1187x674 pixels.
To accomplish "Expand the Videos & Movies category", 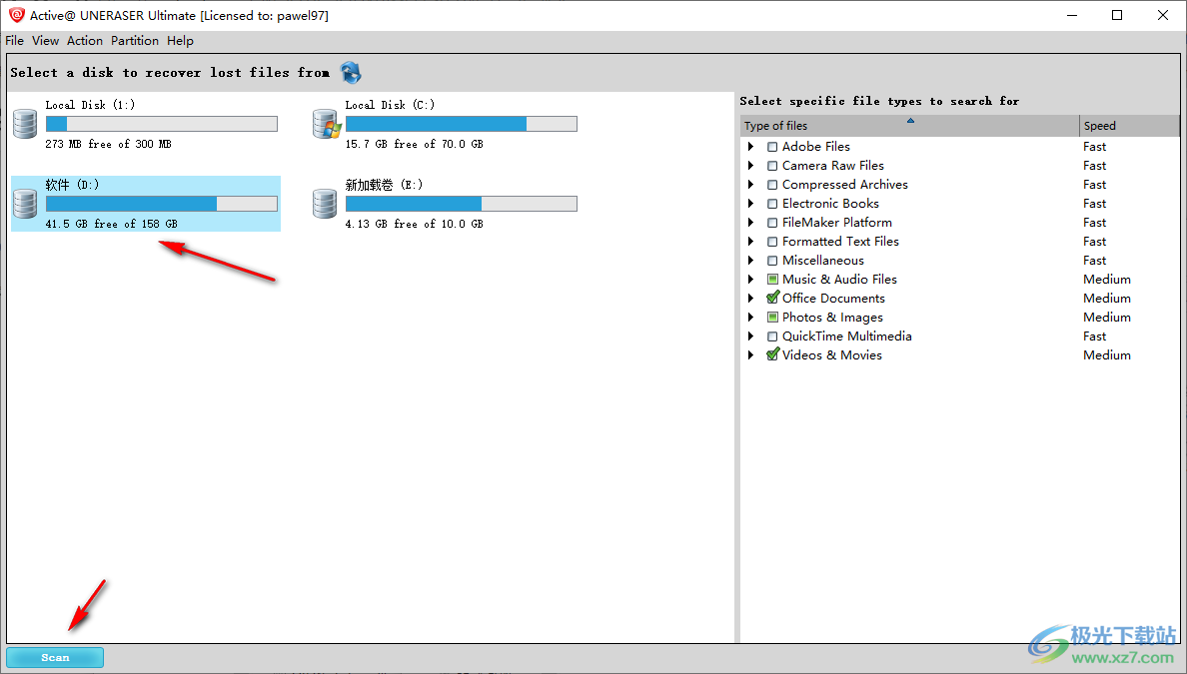I will [751, 354].
